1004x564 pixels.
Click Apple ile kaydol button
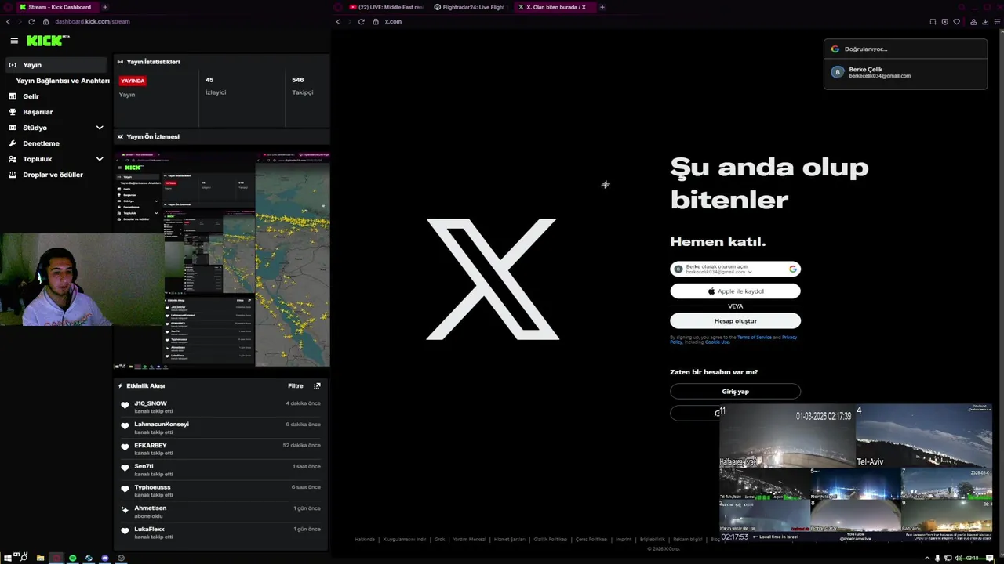pyautogui.click(x=735, y=291)
